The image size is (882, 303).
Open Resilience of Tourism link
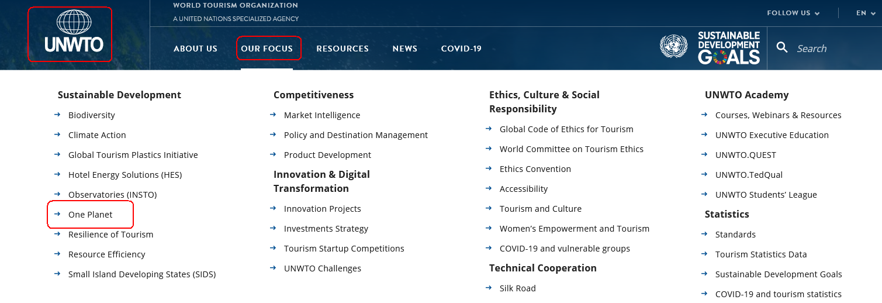coord(111,235)
